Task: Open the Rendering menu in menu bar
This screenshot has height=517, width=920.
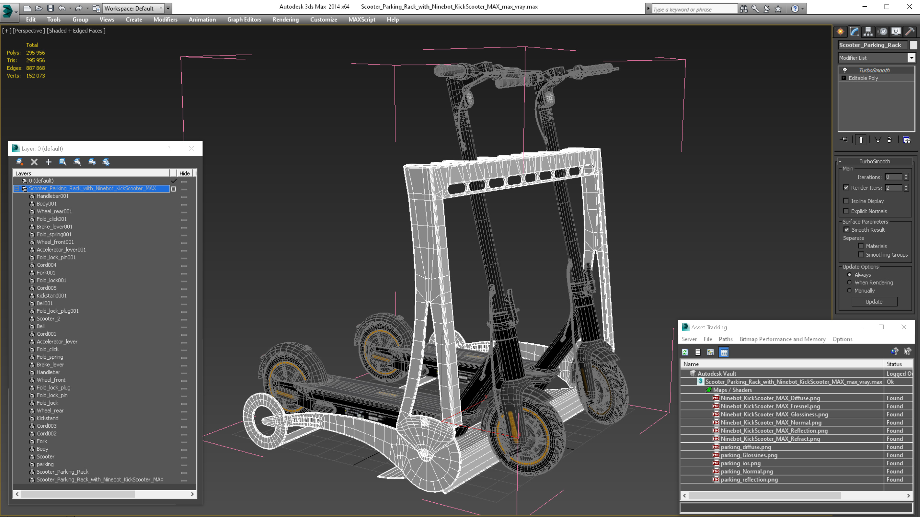Action: [286, 19]
